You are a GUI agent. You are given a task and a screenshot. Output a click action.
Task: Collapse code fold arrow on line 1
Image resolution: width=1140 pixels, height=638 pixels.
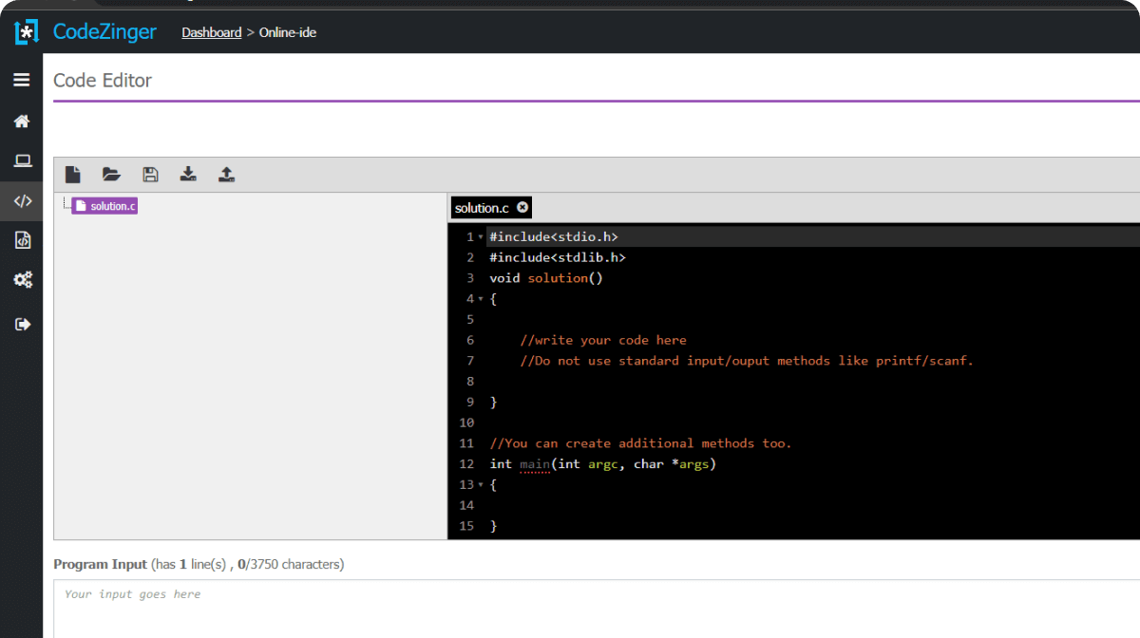(481, 237)
